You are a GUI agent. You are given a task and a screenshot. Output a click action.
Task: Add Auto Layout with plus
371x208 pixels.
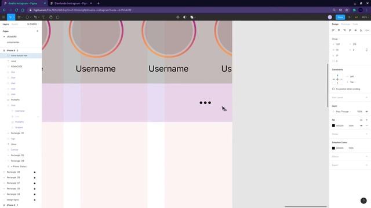(x=367, y=98)
